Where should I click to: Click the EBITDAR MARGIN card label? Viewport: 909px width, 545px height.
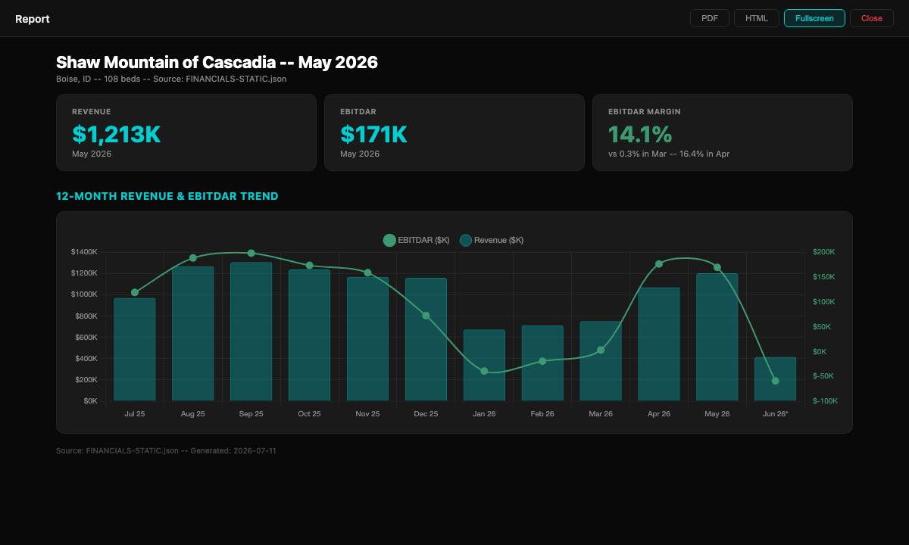coord(645,111)
